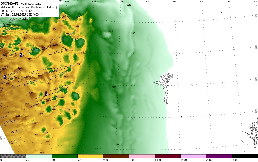Click the CAPE value 900

40,76
